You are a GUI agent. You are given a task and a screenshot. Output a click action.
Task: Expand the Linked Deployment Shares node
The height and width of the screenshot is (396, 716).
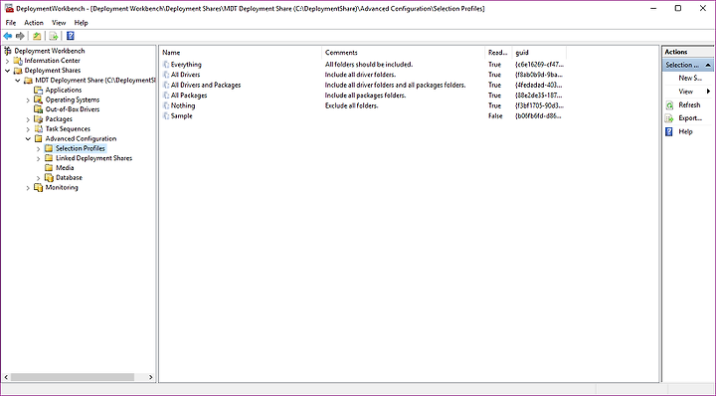pyautogui.click(x=39, y=158)
